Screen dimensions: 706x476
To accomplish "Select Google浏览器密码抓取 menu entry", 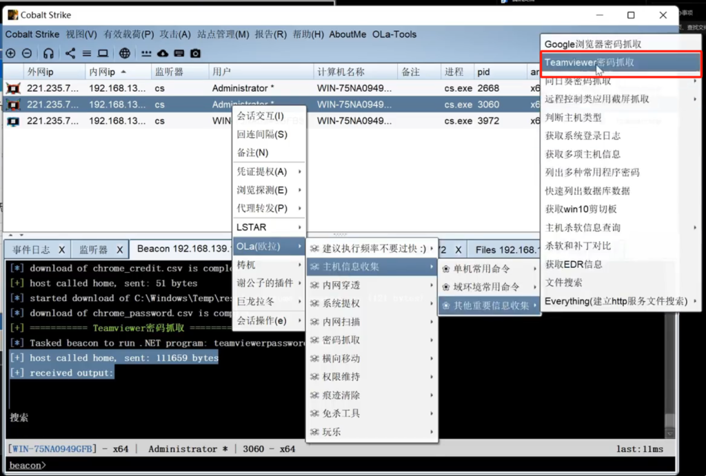I will point(621,44).
